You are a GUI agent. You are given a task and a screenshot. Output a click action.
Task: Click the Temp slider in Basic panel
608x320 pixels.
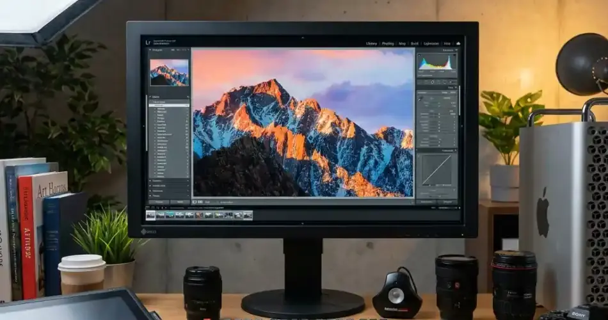coord(439,103)
